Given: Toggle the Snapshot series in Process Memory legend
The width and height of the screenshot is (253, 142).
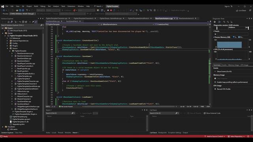Looking at the screenshot, I should (x=234, y=37).
